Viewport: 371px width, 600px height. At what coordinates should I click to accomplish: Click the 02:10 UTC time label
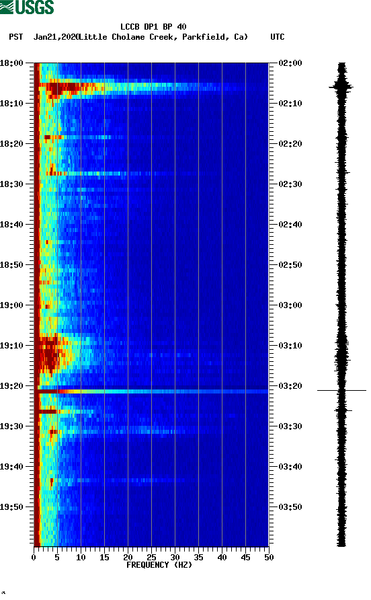pyautogui.click(x=290, y=104)
